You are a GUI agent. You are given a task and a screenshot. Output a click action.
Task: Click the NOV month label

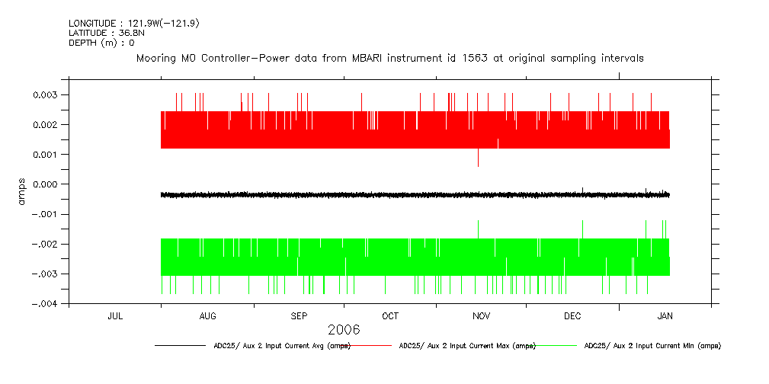coord(481,316)
